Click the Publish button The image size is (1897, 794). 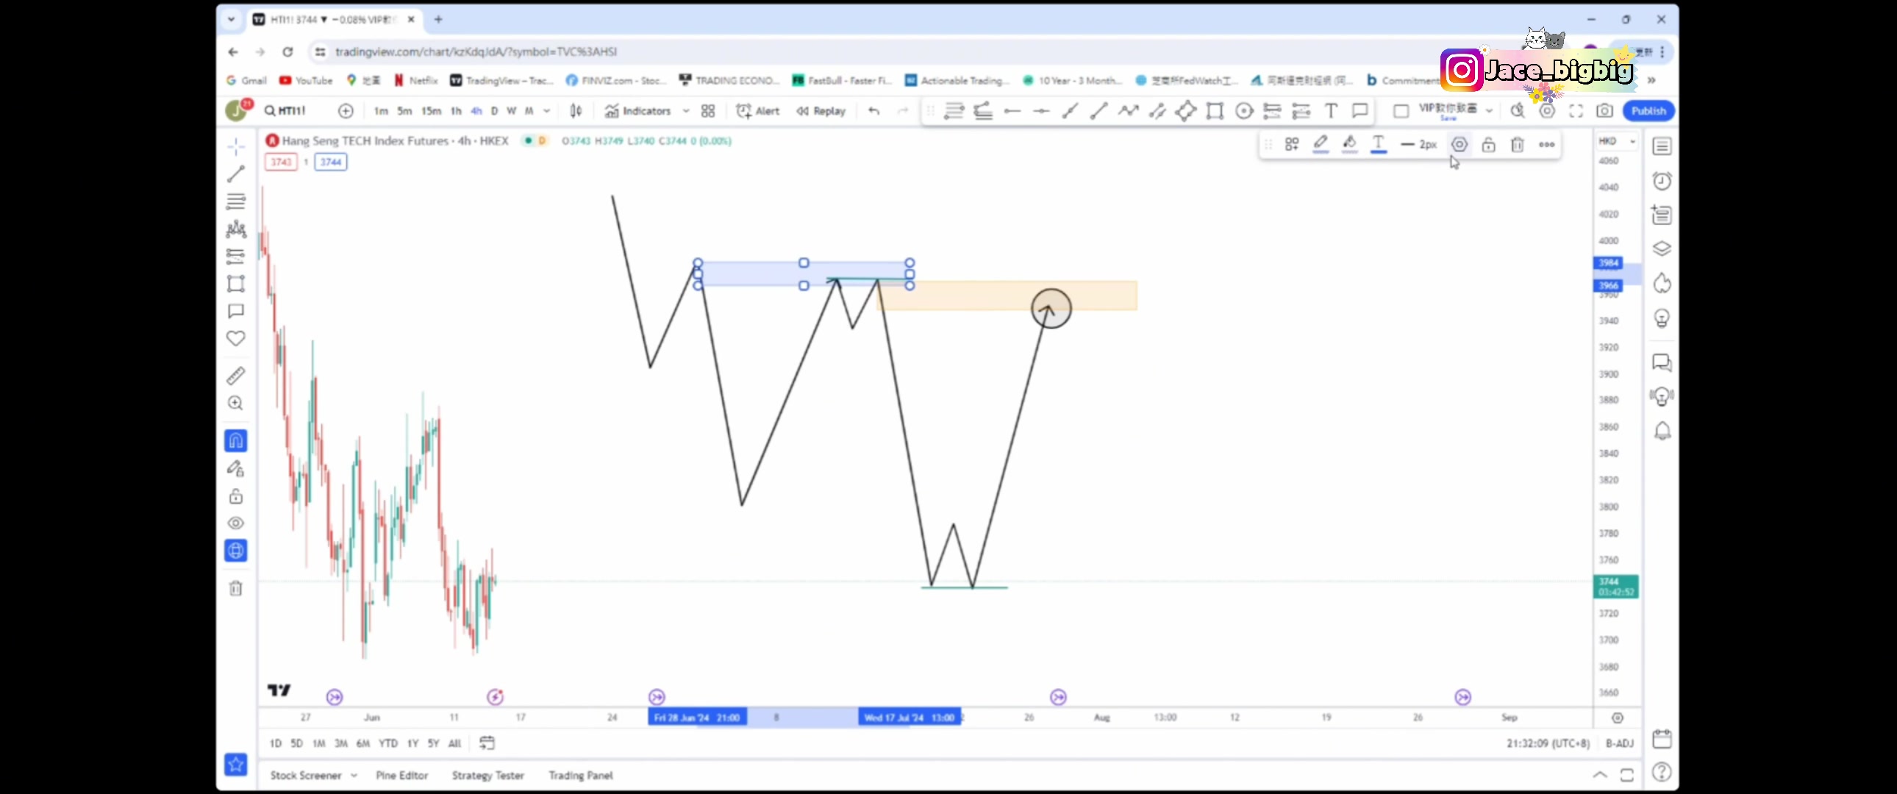coord(1648,110)
